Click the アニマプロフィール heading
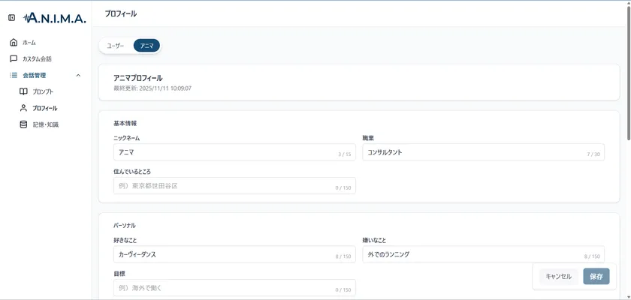 coord(138,78)
